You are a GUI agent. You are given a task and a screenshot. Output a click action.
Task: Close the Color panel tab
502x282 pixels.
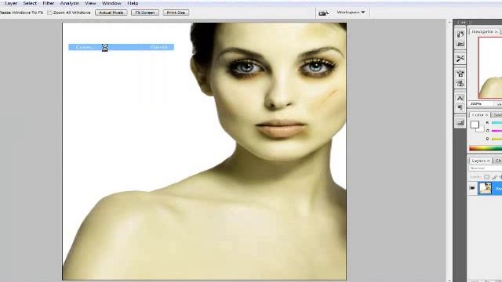click(x=486, y=114)
